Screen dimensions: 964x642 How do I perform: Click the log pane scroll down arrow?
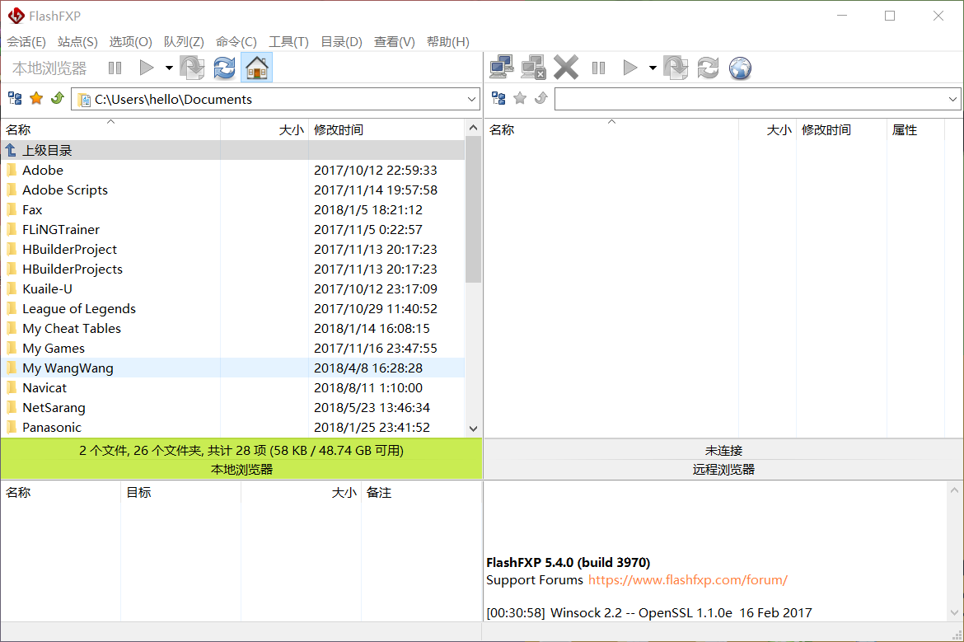coord(954,612)
